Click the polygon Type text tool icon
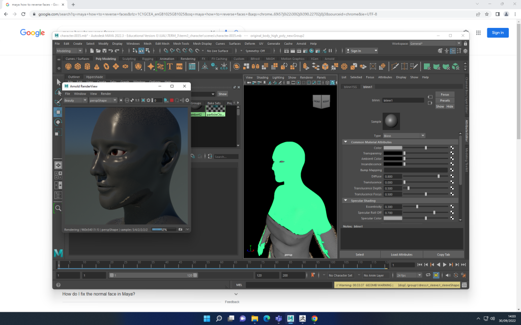Viewport: 521px width, 325px height. [x=170, y=67]
